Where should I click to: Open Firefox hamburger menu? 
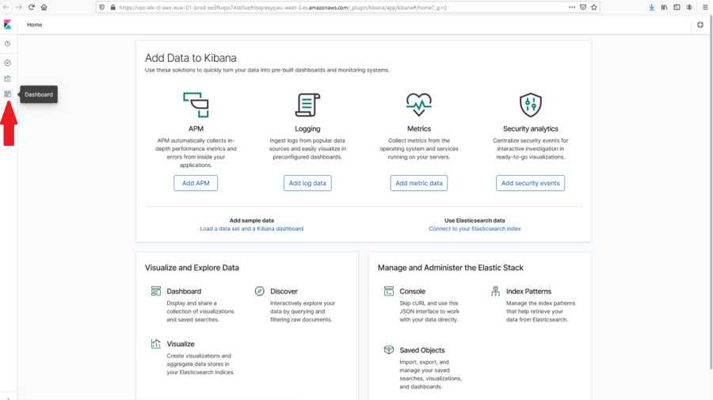click(704, 7)
